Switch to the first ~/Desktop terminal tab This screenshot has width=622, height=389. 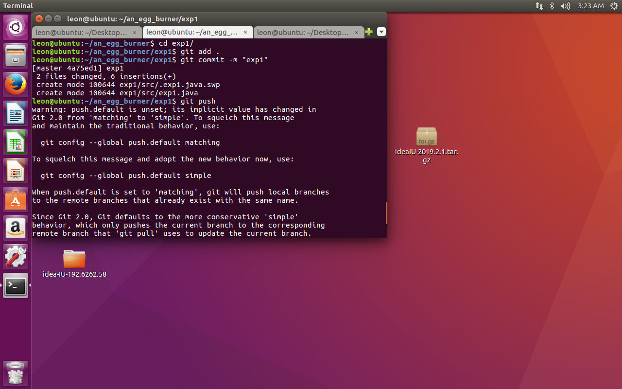81,33
